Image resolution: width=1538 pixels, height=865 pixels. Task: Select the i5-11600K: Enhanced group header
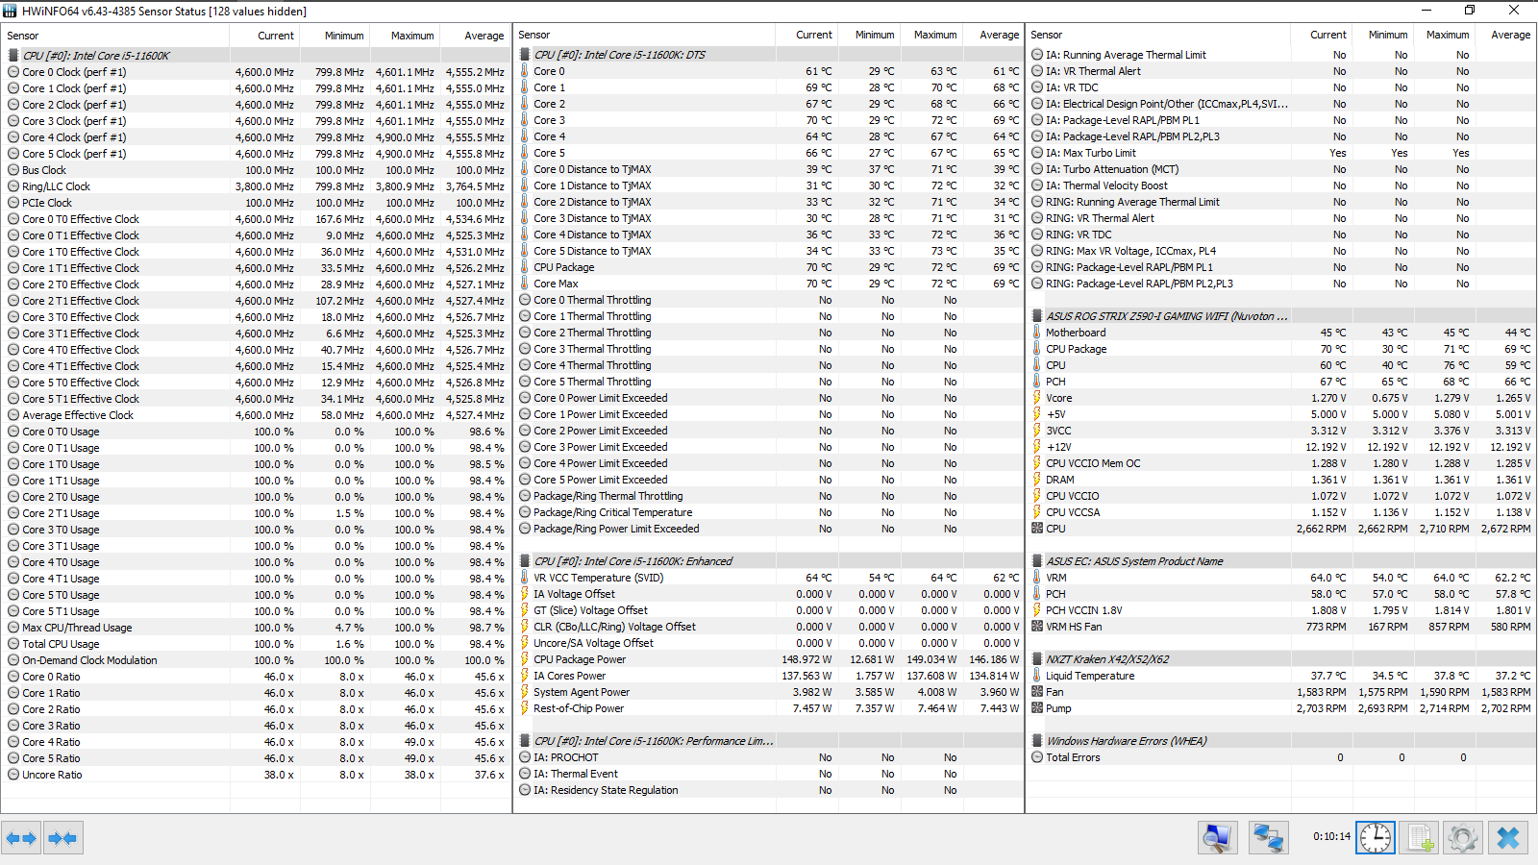(x=769, y=561)
